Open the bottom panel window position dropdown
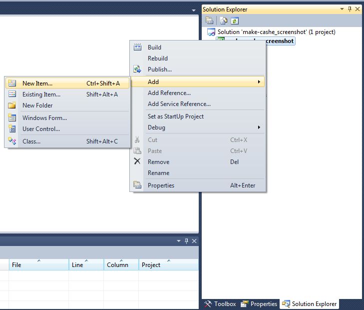Viewport: 364px width, 310px height. pyautogui.click(x=179, y=241)
